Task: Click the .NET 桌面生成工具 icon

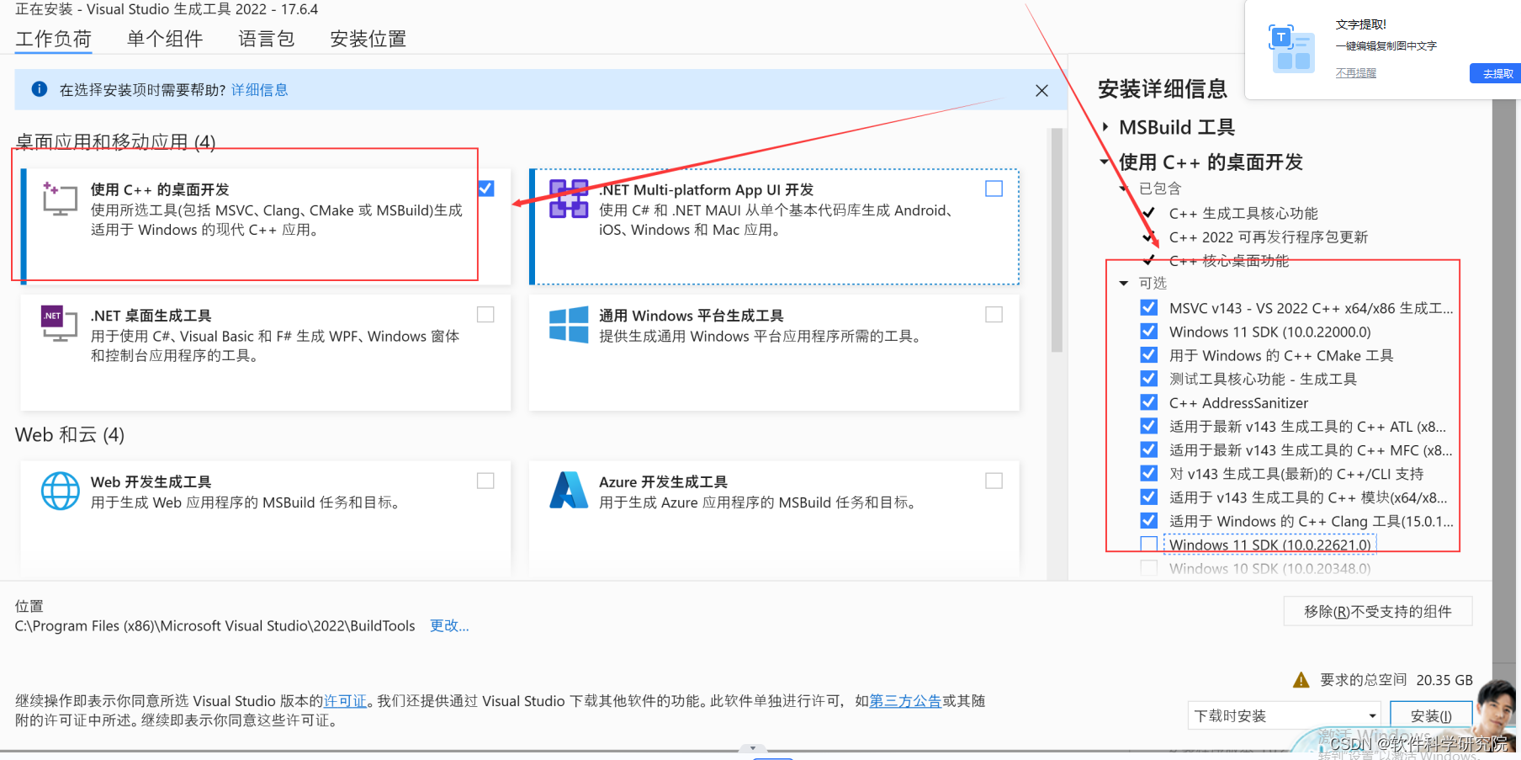Action: tap(59, 324)
